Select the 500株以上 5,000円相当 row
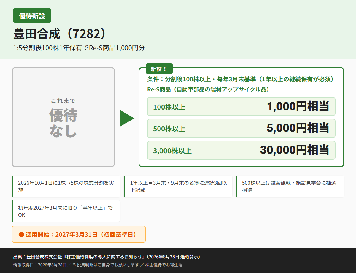The image size is (356, 278). point(241,128)
